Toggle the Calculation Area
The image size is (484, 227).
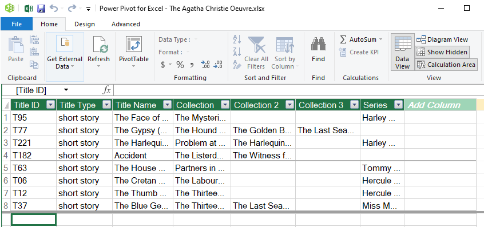446,65
